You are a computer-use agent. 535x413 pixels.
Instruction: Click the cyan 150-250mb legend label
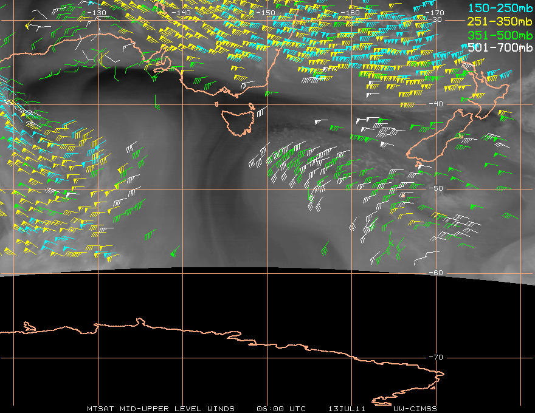(500, 8)
